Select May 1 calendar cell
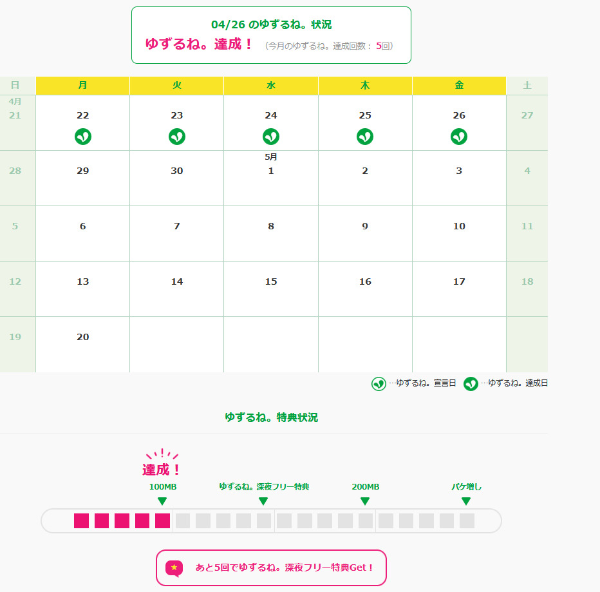This screenshot has height=592, width=600. (x=271, y=178)
